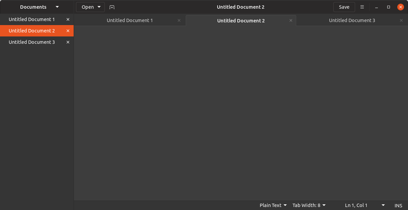Open the hamburger menu
Screen dimensions: 408x210
[362, 7]
